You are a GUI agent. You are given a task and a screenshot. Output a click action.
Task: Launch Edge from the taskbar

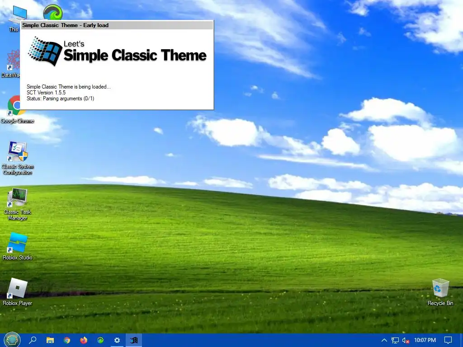(x=100, y=340)
